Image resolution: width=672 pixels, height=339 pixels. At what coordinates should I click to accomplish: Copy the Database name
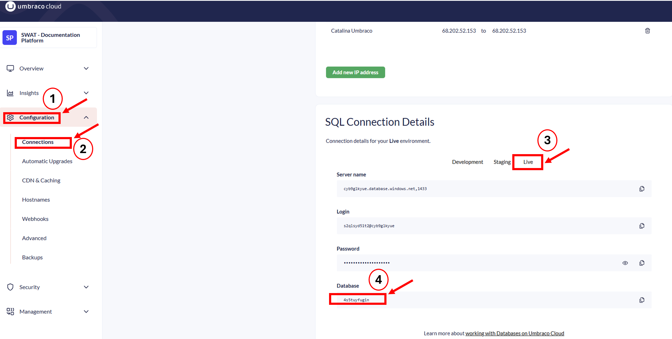pos(642,300)
